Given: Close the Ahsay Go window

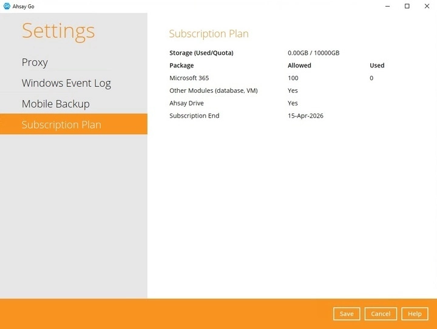Looking at the screenshot, I should pos(427,6).
